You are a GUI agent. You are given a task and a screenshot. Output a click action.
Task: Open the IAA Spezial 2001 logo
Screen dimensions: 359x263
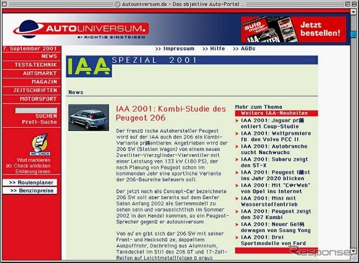coord(89,66)
